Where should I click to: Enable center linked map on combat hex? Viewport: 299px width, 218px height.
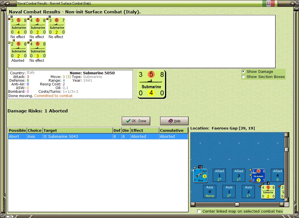click(199, 211)
